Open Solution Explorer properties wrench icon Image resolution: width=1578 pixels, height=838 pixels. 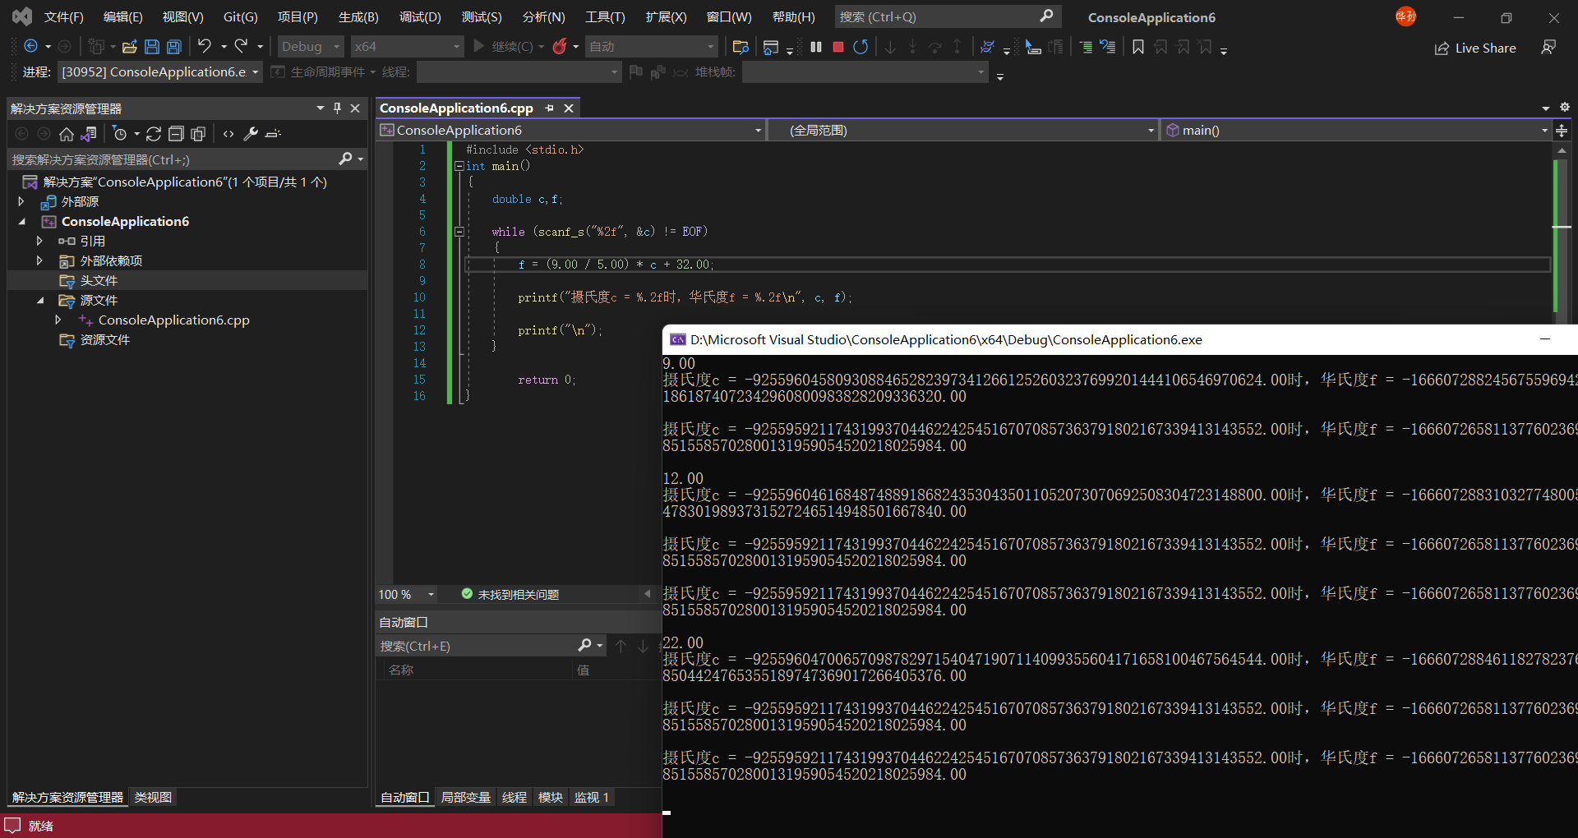(x=251, y=134)
